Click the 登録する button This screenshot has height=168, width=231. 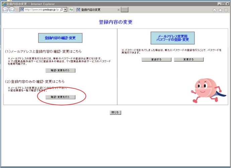[156, 60]
